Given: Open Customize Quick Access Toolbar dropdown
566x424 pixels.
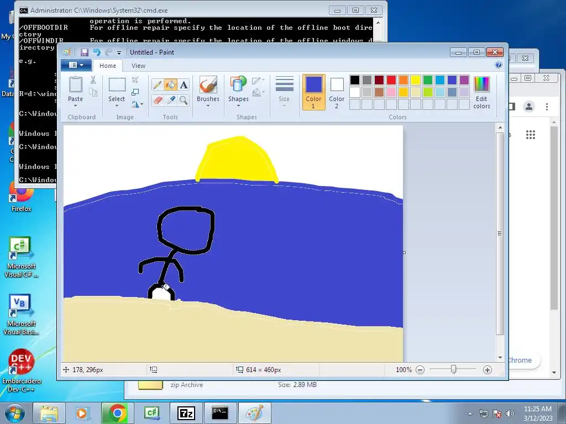Looking at the screenshot, I should click(x=119, y=52).
